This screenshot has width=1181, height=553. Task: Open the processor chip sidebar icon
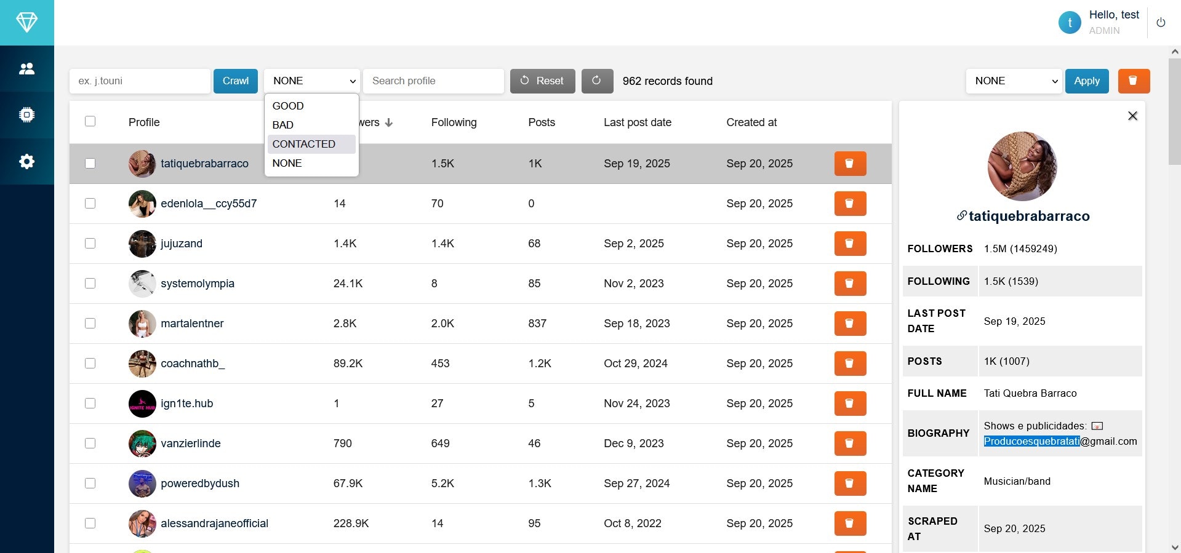pos(26,115)
